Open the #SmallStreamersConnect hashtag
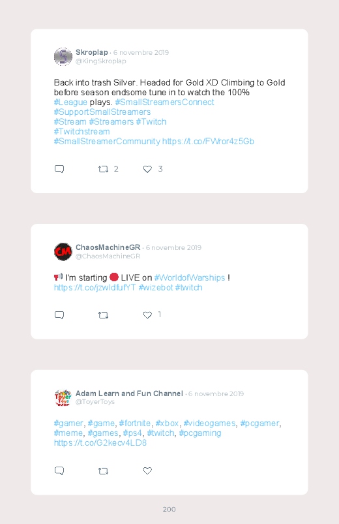Screen dimensions: 339x524 164,102
